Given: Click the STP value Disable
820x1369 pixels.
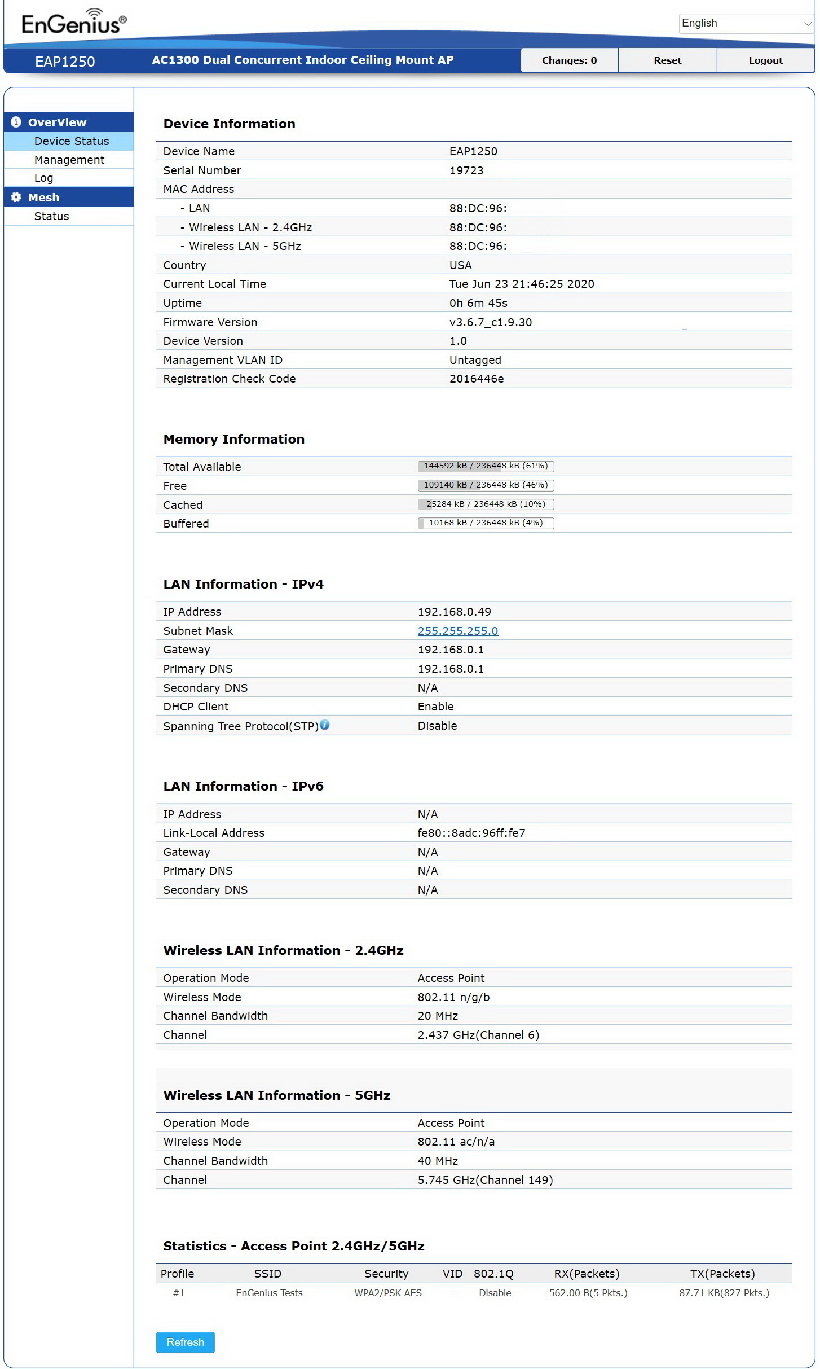Looking at the screenshot, I should pos(437,726).
